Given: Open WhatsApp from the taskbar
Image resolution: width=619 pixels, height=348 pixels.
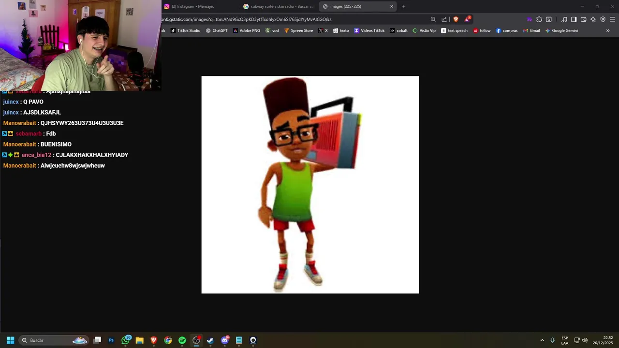Looking at the screenshot, I should pyautogui.click(x=126, y=340).
